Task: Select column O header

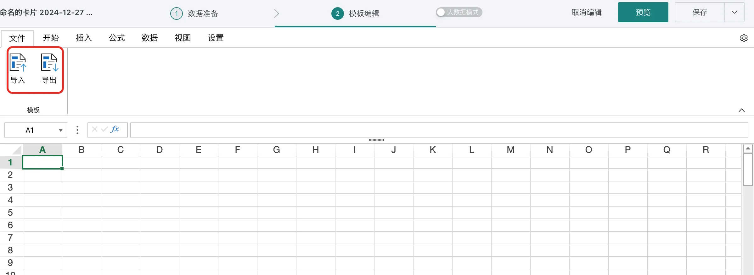Action: (589, 150)
